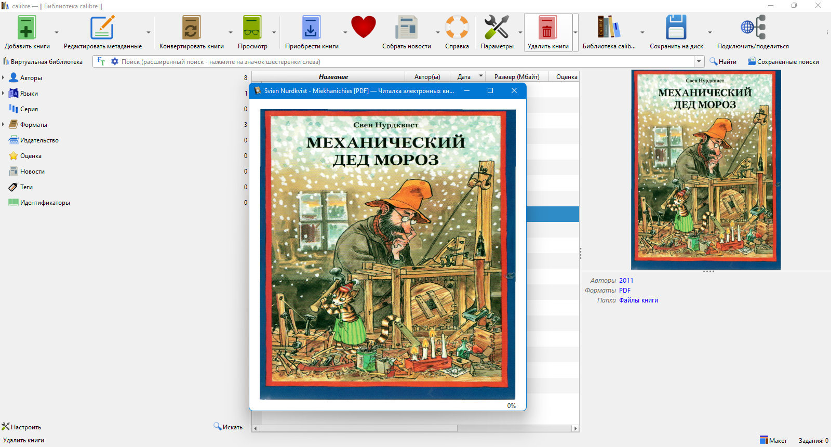831x447 pixels.
Task: Open the PDF format link
Action: pyautogui.click(x=625, y=291)
